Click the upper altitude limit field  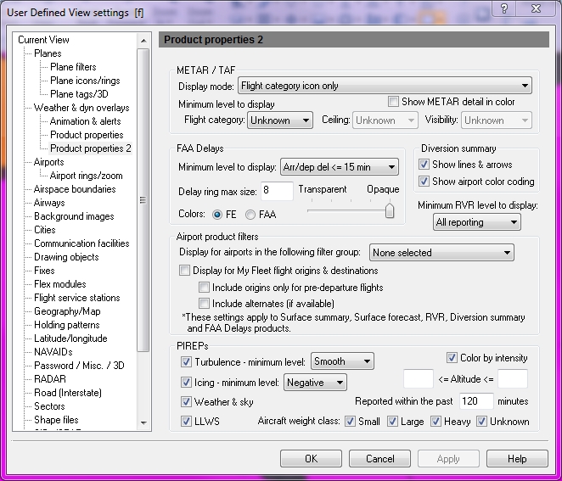pyautogui.click(x=513, y=378)
